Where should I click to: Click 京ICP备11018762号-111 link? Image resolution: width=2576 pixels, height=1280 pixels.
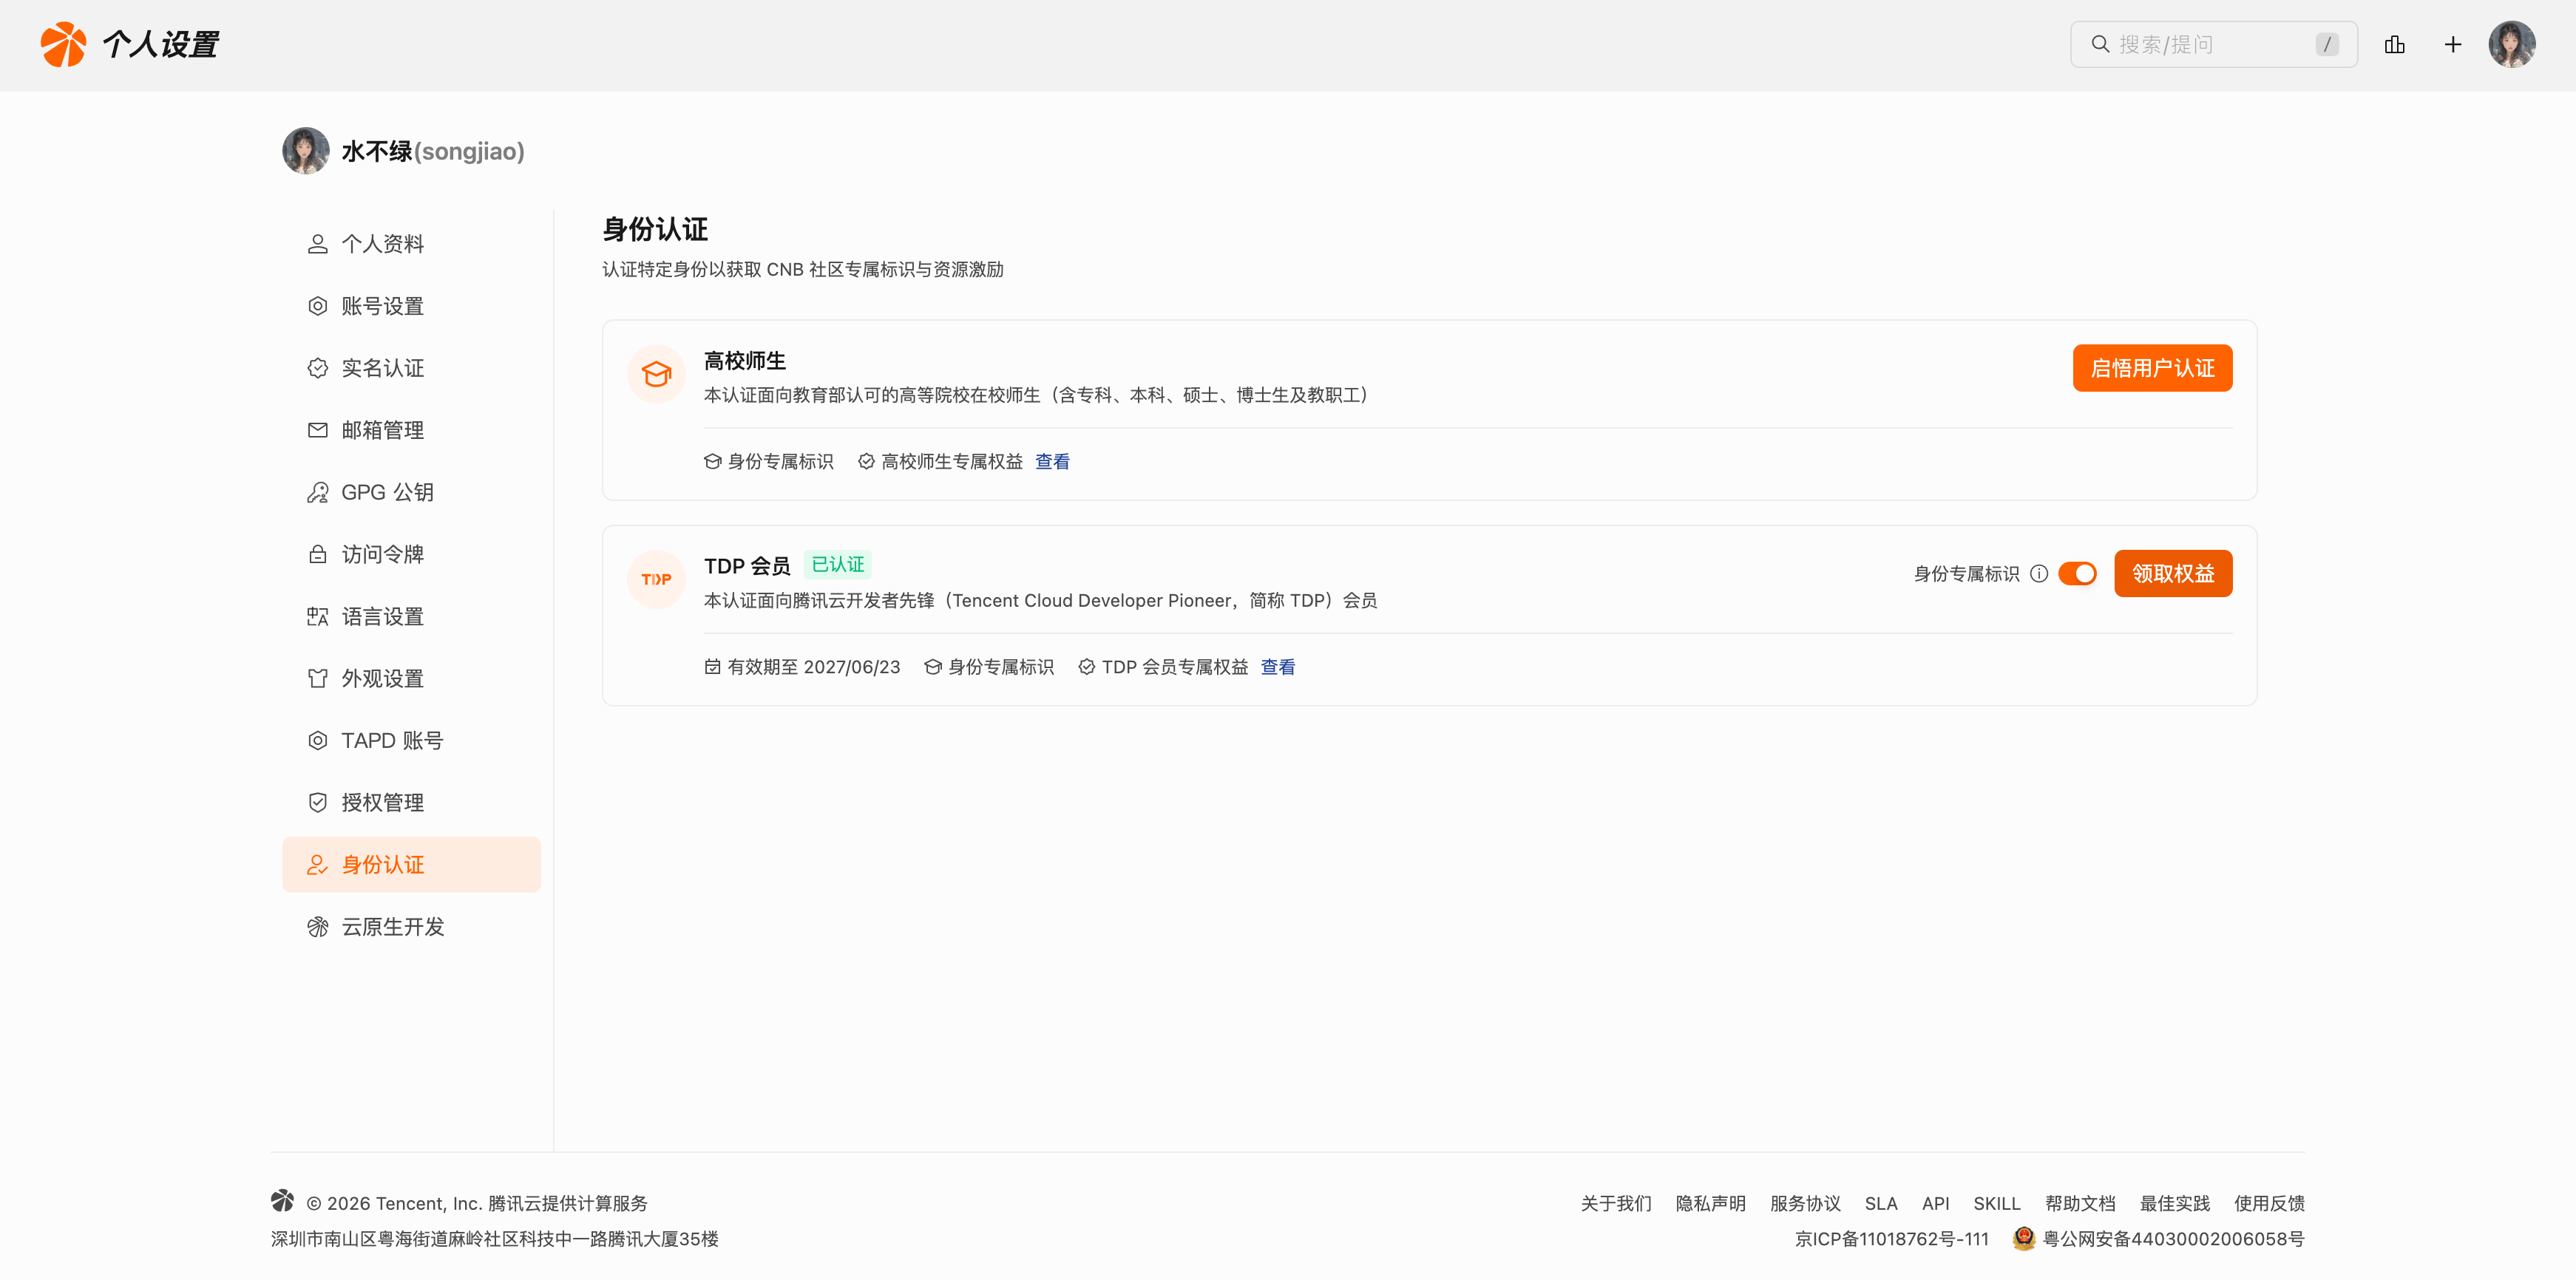pos(1892,1239)
